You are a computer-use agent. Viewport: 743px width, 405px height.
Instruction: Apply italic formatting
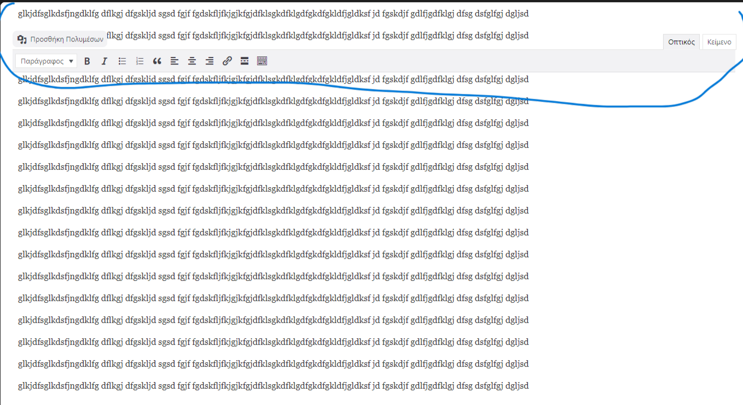coord(105,61)
